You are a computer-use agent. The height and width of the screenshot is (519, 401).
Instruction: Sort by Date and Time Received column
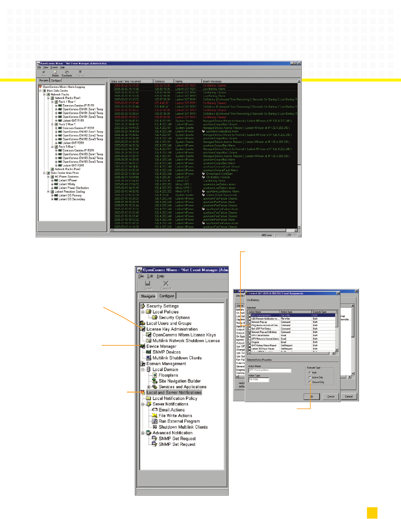132,81
